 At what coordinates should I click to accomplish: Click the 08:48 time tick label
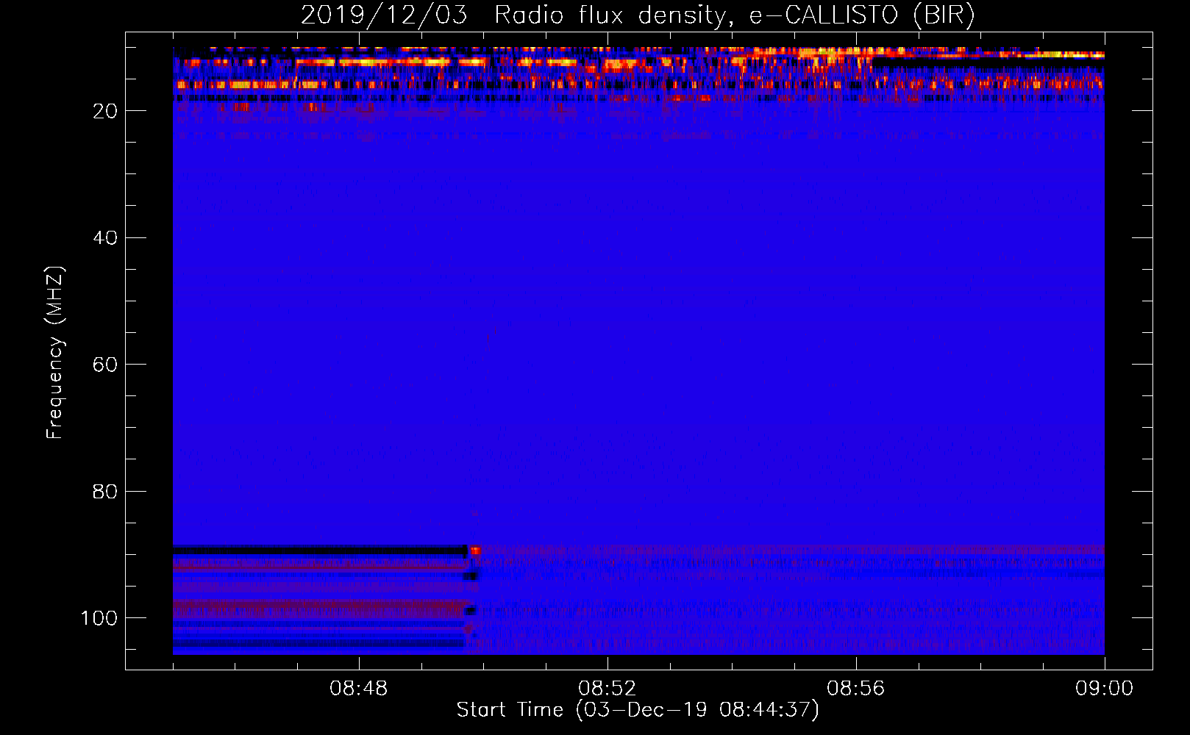click(359, 689)
